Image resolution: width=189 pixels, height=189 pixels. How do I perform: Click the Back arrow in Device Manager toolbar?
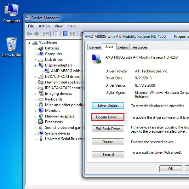[x=29, y=34]
